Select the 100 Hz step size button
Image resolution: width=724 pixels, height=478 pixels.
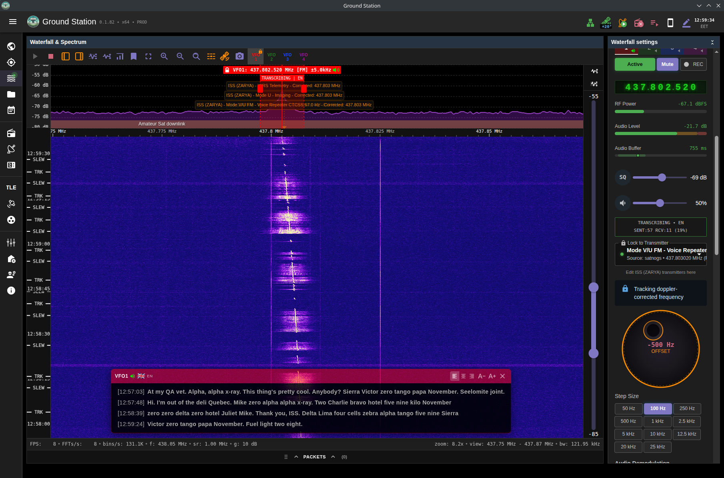tap(657, 408)
